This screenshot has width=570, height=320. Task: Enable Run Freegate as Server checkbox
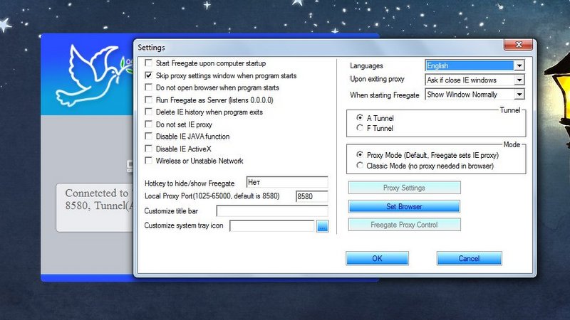(148, 100)
